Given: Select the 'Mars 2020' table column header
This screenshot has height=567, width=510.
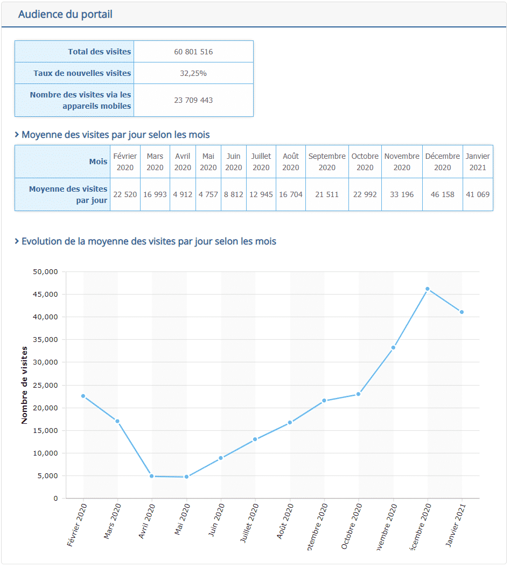Looking at the screenshot, I should pos(155,162).
